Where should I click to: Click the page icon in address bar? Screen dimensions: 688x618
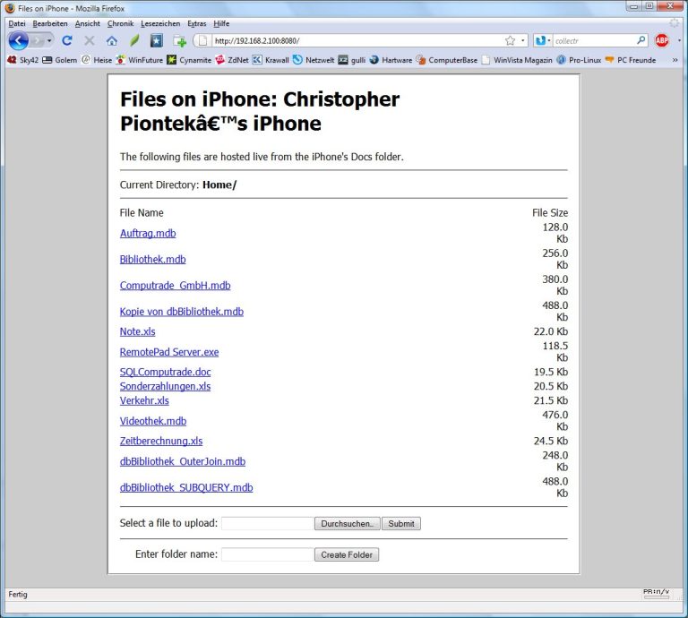pos(202,41)
